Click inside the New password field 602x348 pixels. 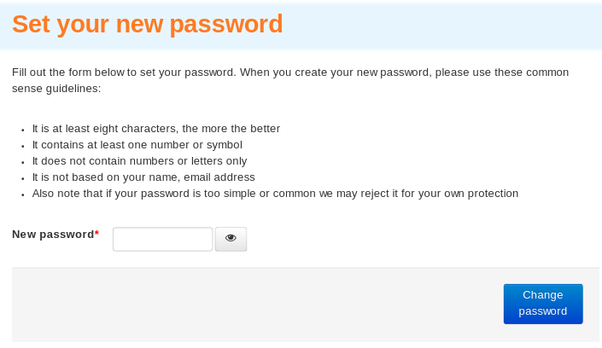pos(162,239)
